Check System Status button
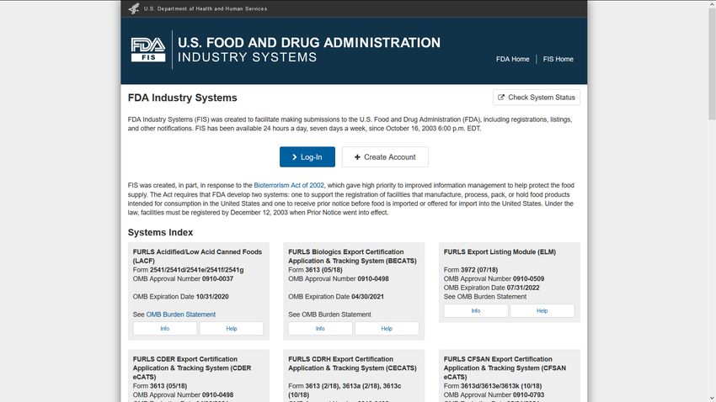 pos(537,98)
